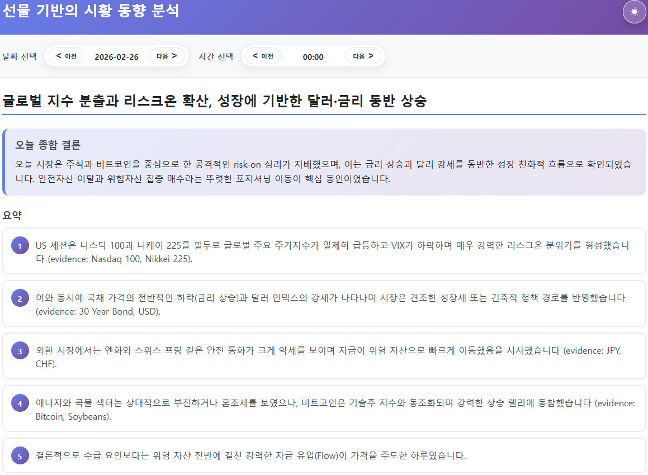Click the 00:00 time value
This screenshot has height=475, width=648.
click(313, 56)
